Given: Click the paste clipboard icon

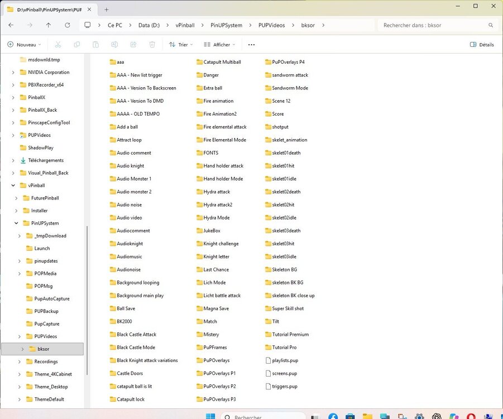Looking at the screenshot, I should [95, 45].
